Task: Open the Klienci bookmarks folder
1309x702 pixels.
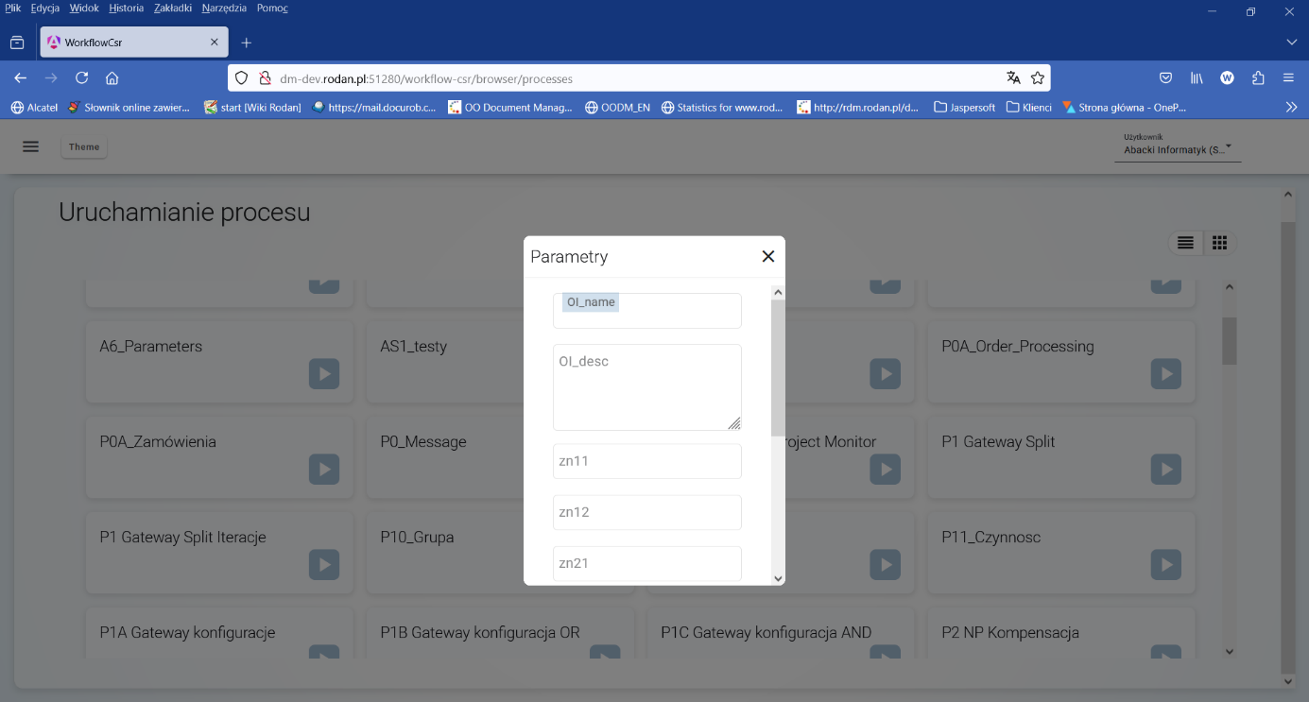Action: point(1028,107)
